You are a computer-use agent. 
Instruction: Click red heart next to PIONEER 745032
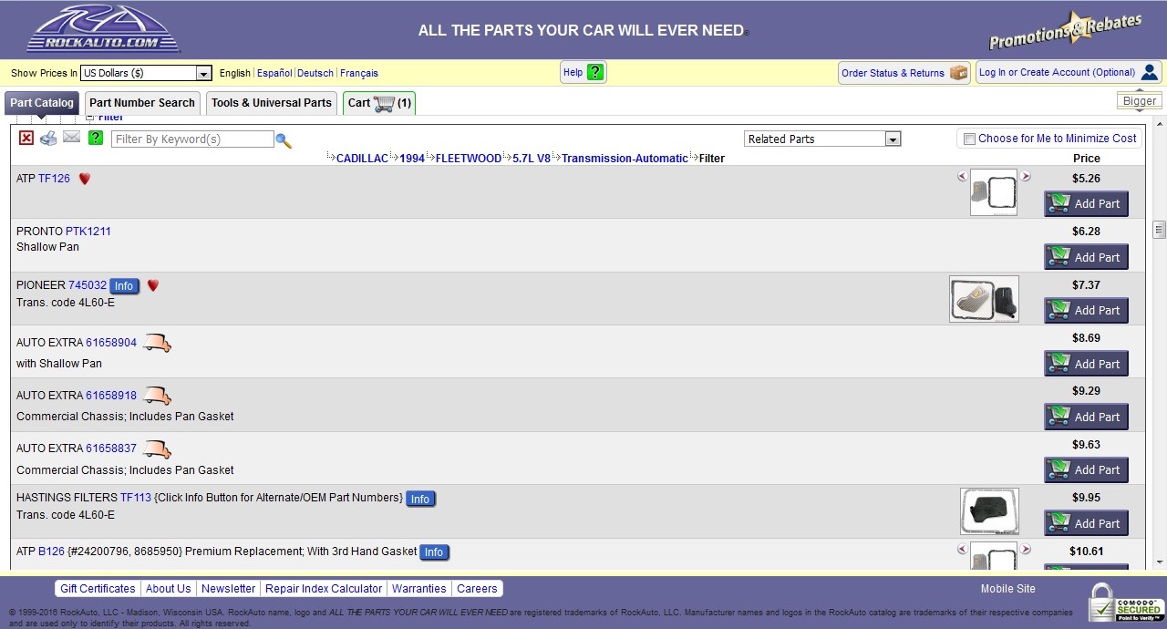click(x=153, y=285)
